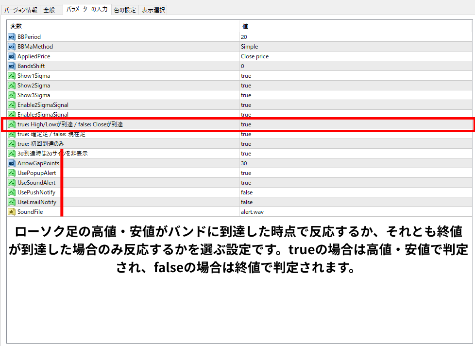Click the 値 column header

pos(245,26)
